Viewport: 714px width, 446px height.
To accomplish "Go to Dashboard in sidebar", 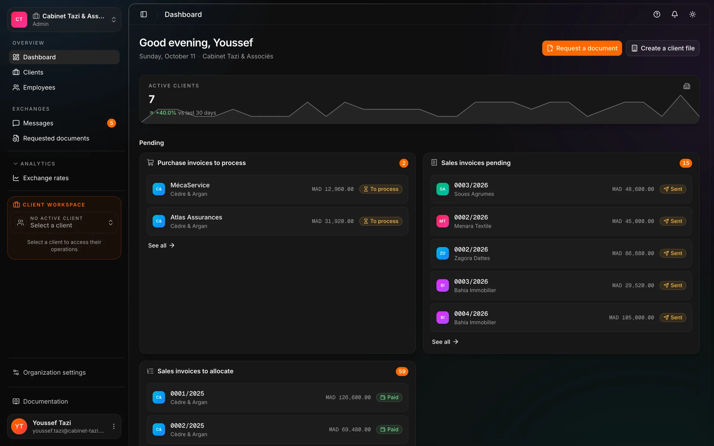I will pos(64,57).
